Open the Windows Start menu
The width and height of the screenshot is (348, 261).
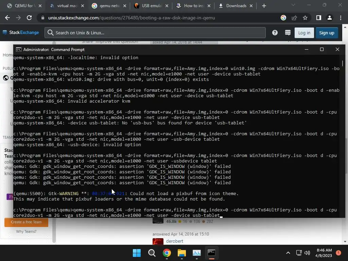click(x=137, y=253)
